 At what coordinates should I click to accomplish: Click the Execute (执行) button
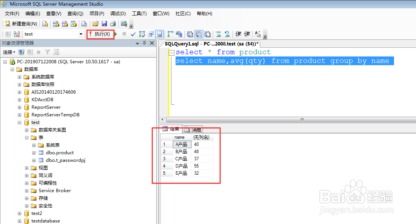[100, 34]
